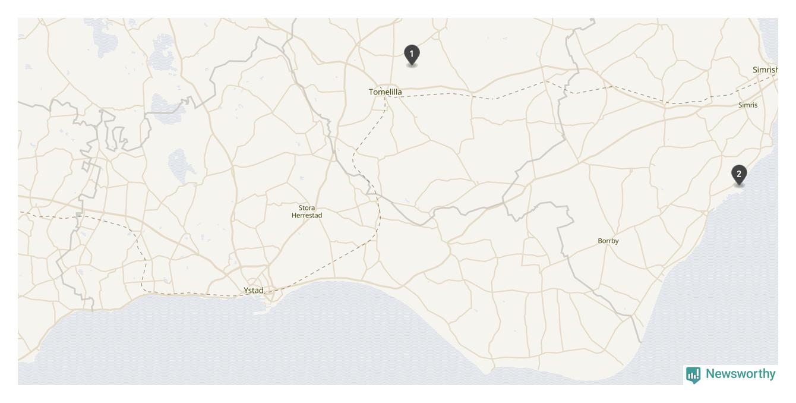Select map marker number 1
The width and height of the screenshot is (796, 403).
click(412, 55)
